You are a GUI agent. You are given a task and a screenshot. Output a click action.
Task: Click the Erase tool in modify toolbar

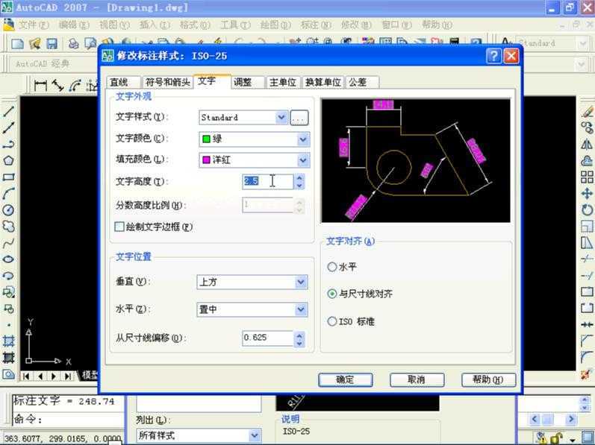click(x=587, y=111)
